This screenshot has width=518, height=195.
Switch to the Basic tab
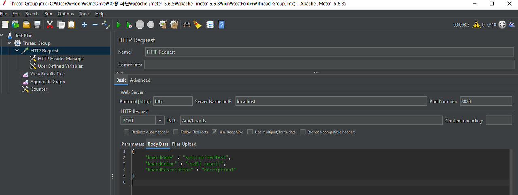(121, 80)
